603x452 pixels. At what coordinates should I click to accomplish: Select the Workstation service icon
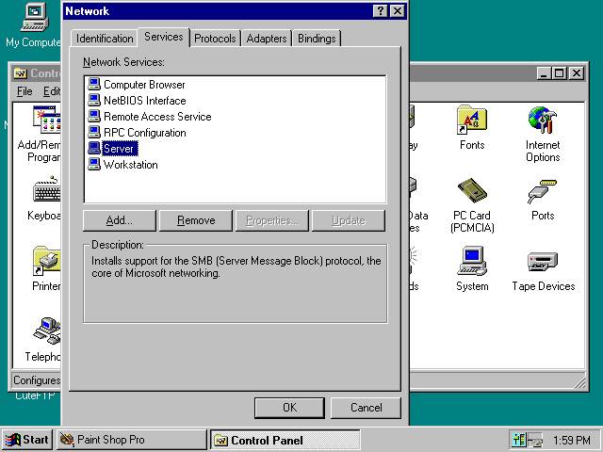point(94,165)
